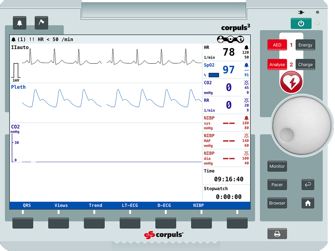The height and width of the screenshot is (251, 335).
Task: Click the SpO2 blue alarm bell icon
Action: click(x=246, y=65)
